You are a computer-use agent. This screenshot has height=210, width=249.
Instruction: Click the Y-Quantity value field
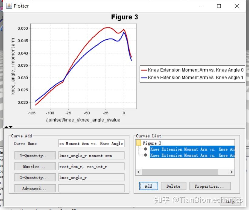(91, 156)
